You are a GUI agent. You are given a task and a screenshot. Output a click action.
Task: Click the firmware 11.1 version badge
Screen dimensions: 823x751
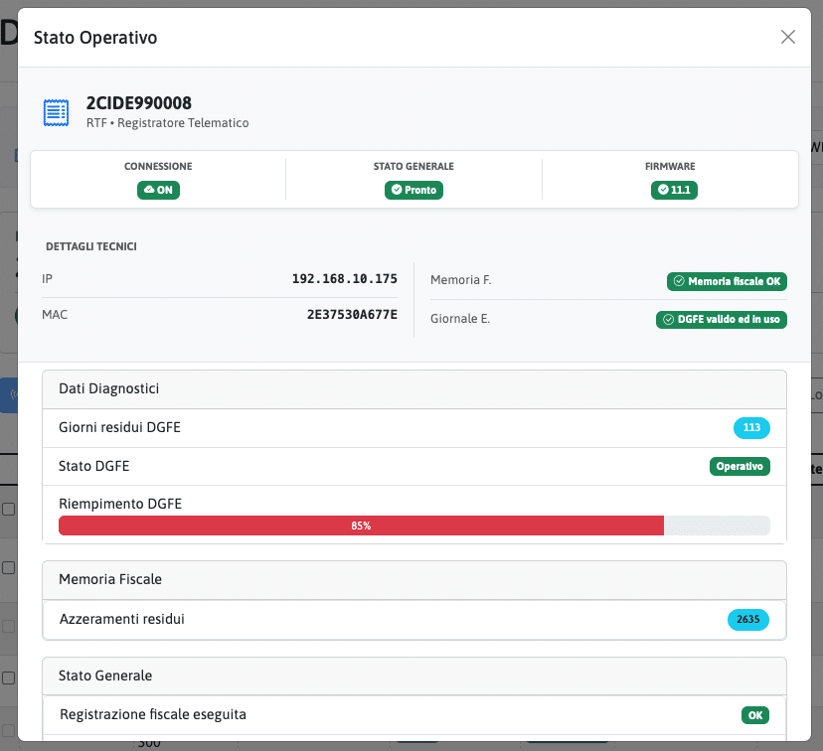click(674, 190)
